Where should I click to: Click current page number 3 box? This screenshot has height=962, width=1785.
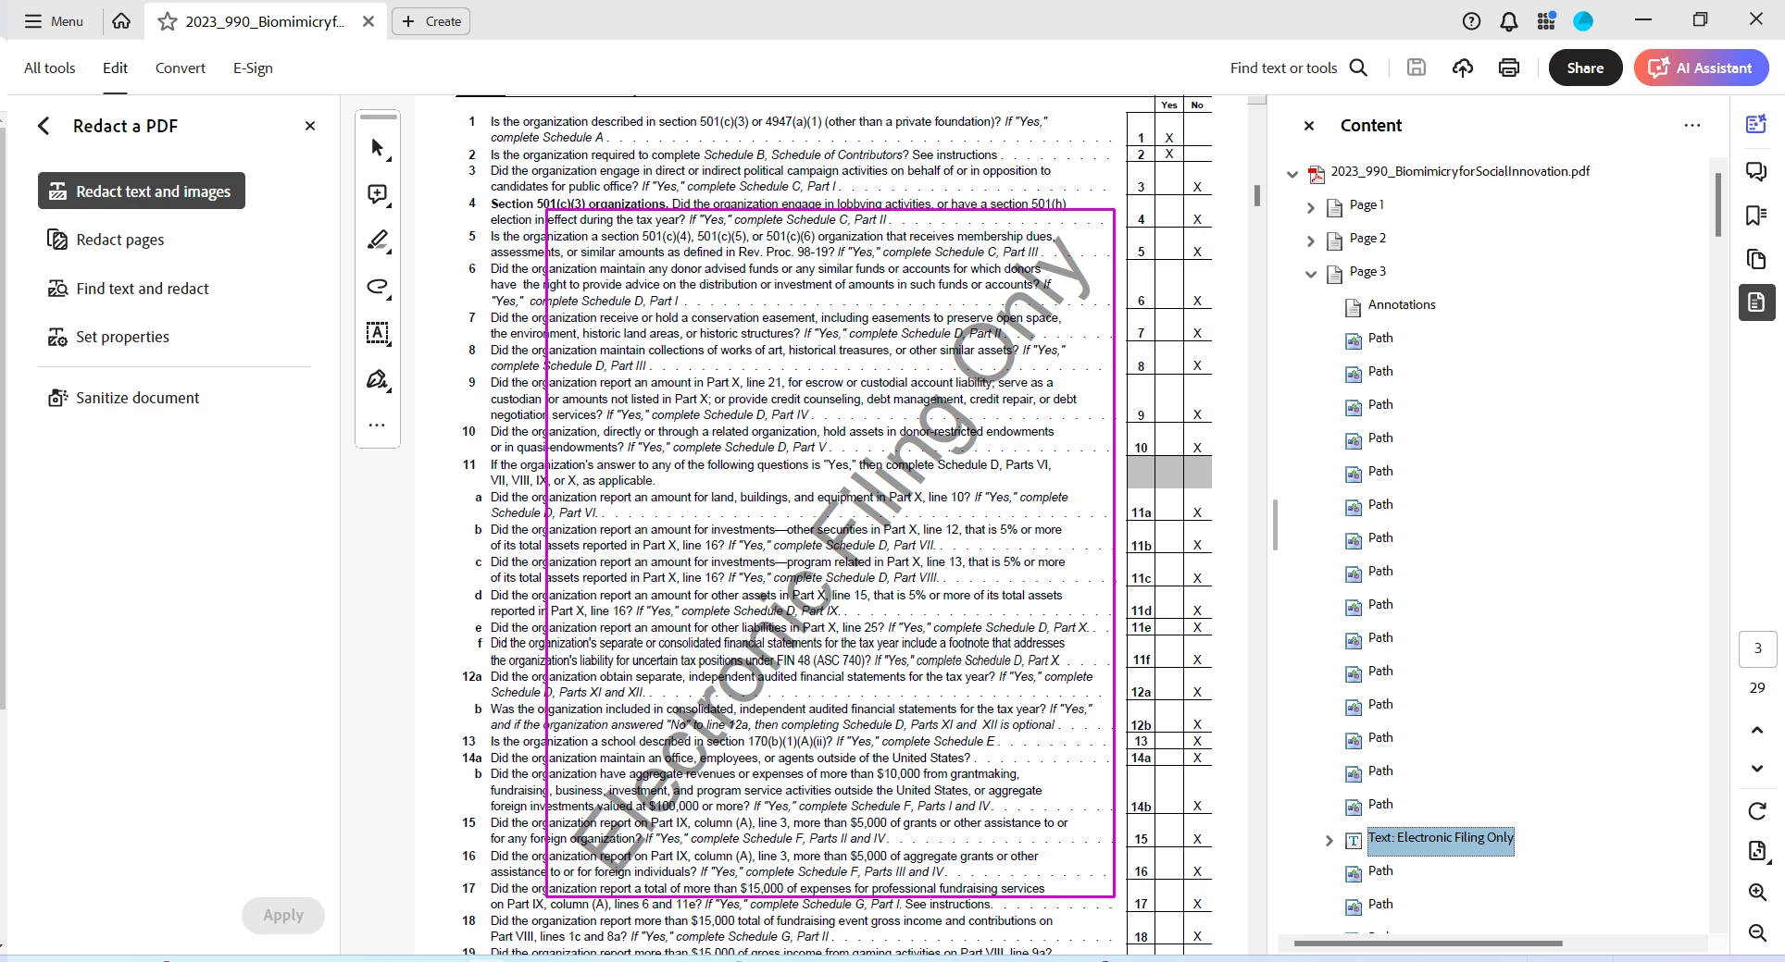click(1757, 648)
